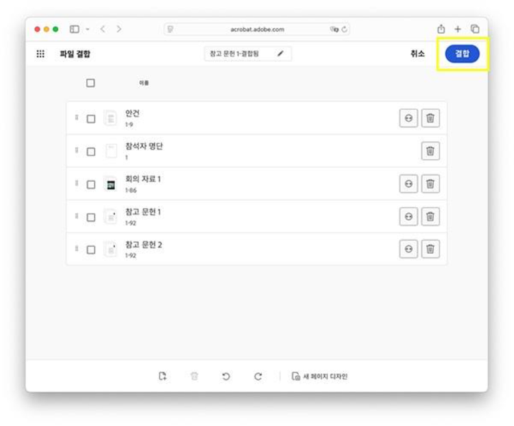Check the box for 회의 자료 1

[x=90, y=184]
